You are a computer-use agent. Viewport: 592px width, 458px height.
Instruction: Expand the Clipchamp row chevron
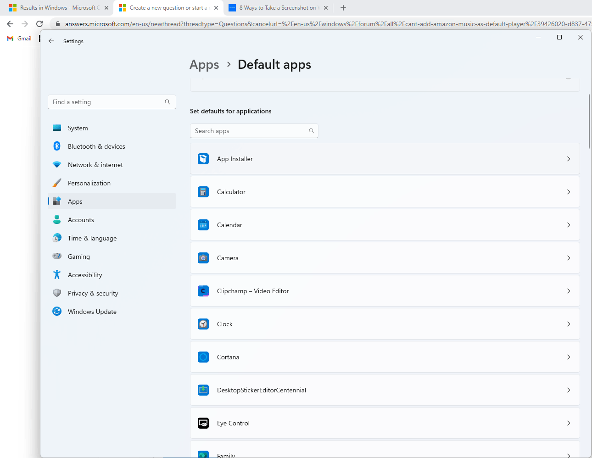569,291
